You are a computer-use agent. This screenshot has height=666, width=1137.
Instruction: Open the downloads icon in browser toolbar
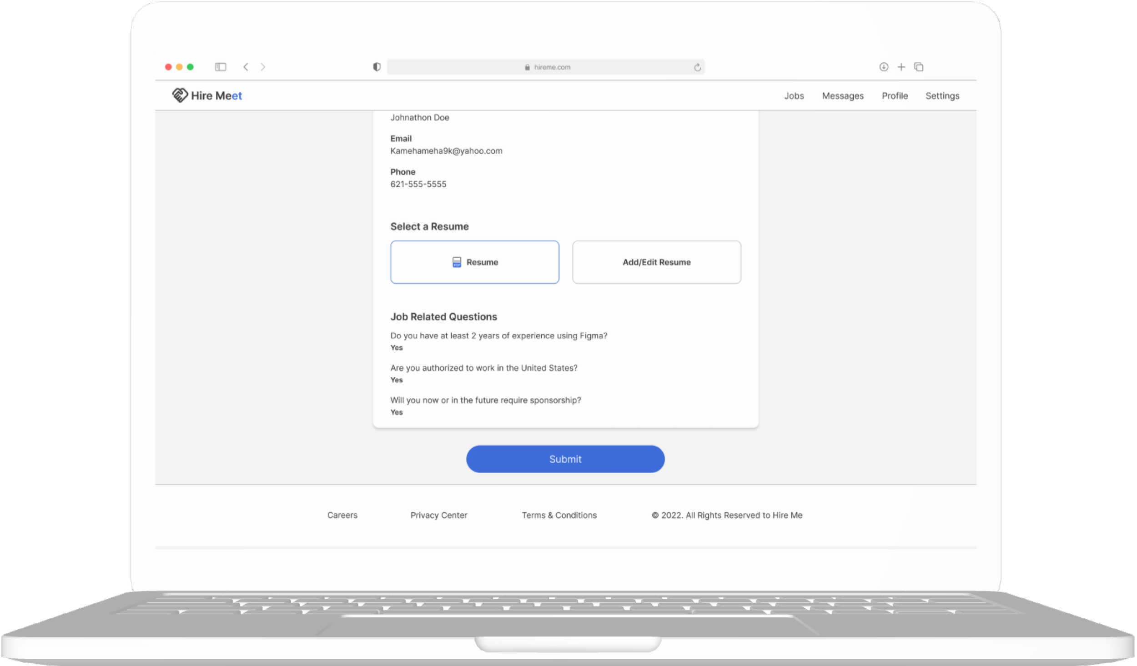tap(884, 67)
